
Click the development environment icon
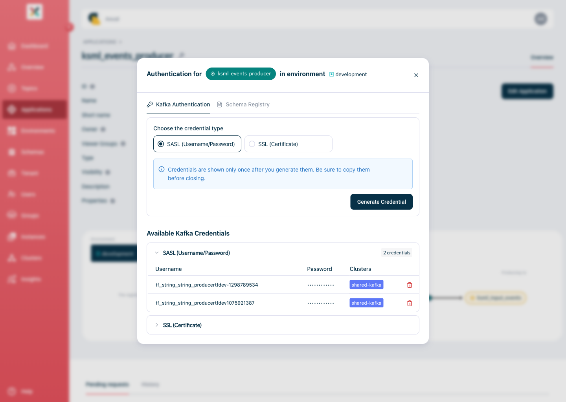tap(331, 74)
